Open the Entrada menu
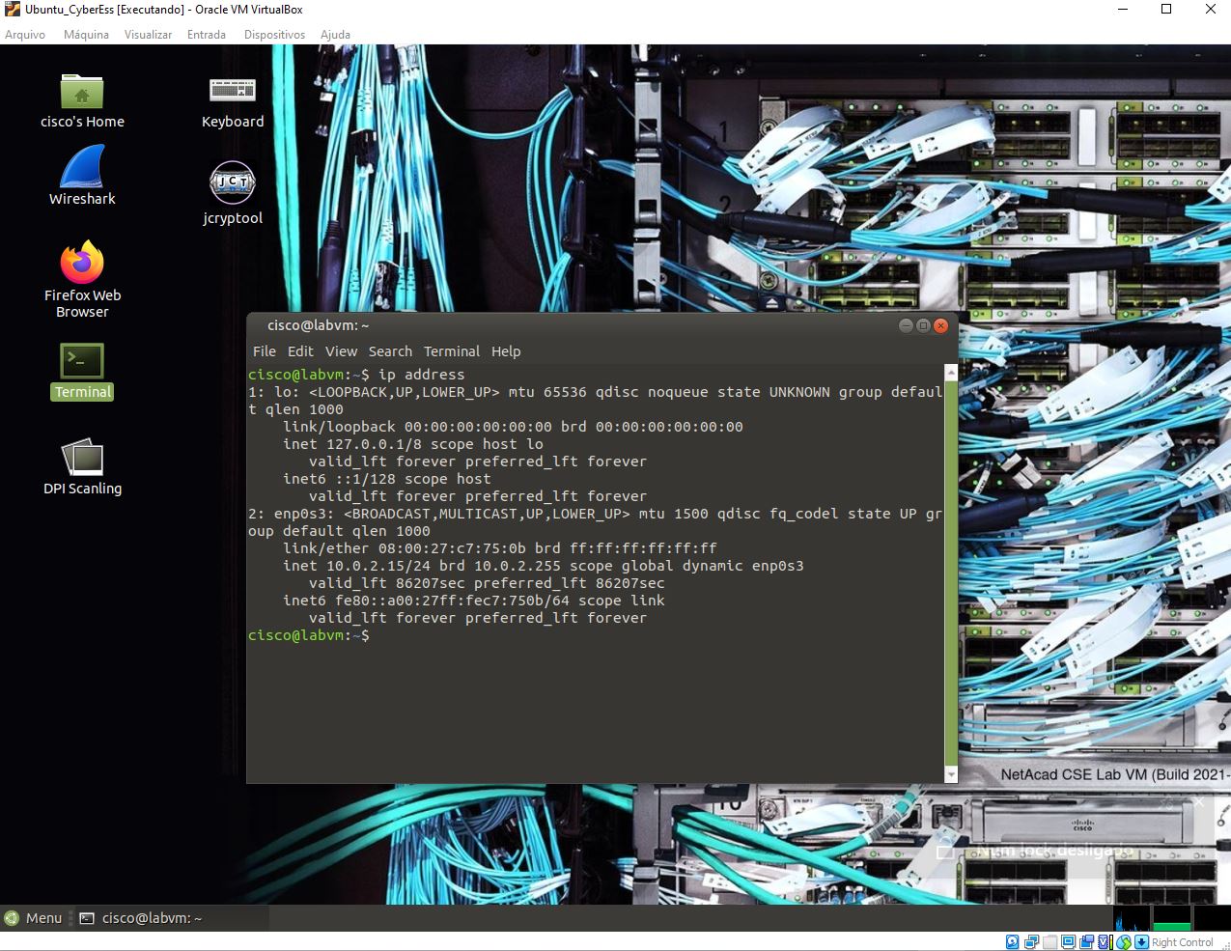Image resolution: width=1231 pixels, height=951 pixels. point(206,34)
